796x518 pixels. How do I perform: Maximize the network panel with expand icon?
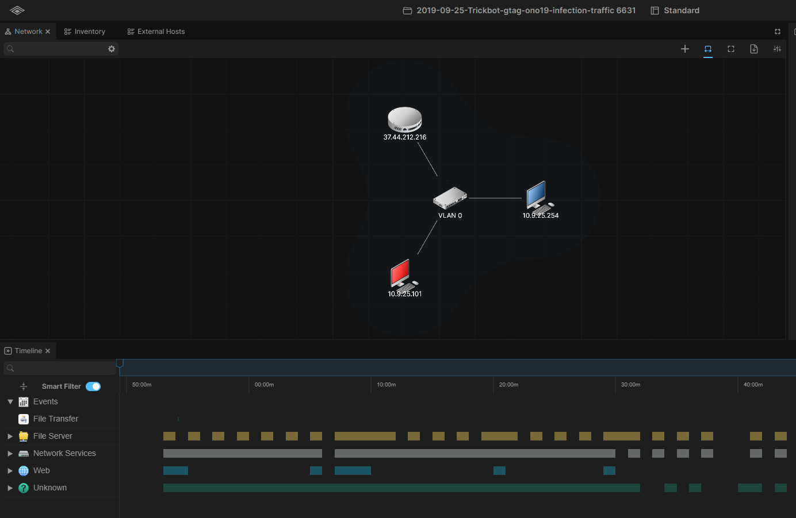pos(778,32)
